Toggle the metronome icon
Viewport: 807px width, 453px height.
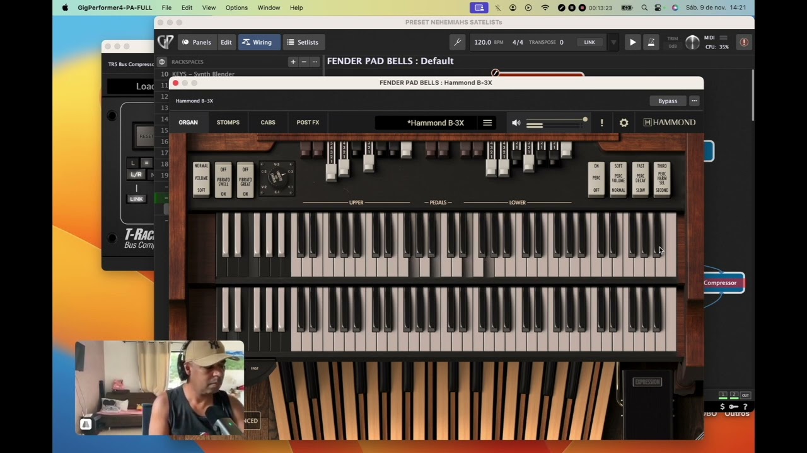[x=651, y=42]
